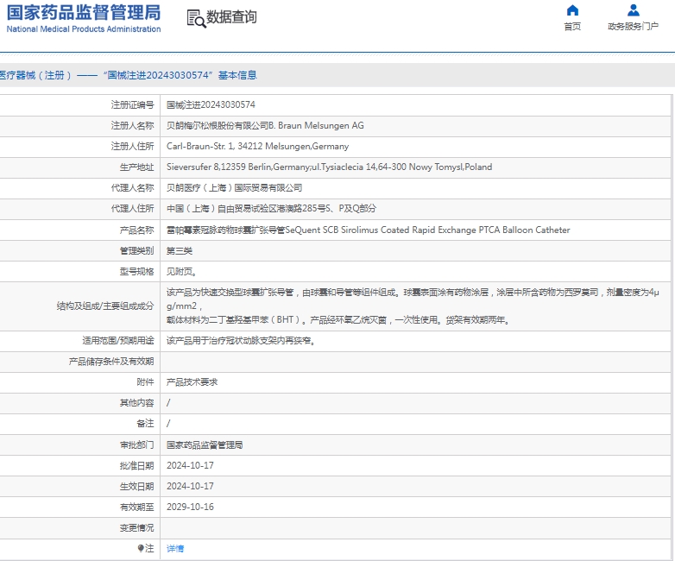Image resolution: width=675 pixels, height=561 pixels.
Task: Click the 型号规格 row label
Action: point(137,271)
